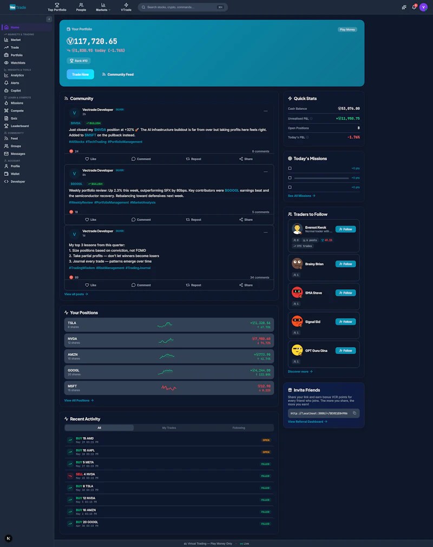Like the weekly portfolio review post

pyautogui.click(x=90, y=219)
